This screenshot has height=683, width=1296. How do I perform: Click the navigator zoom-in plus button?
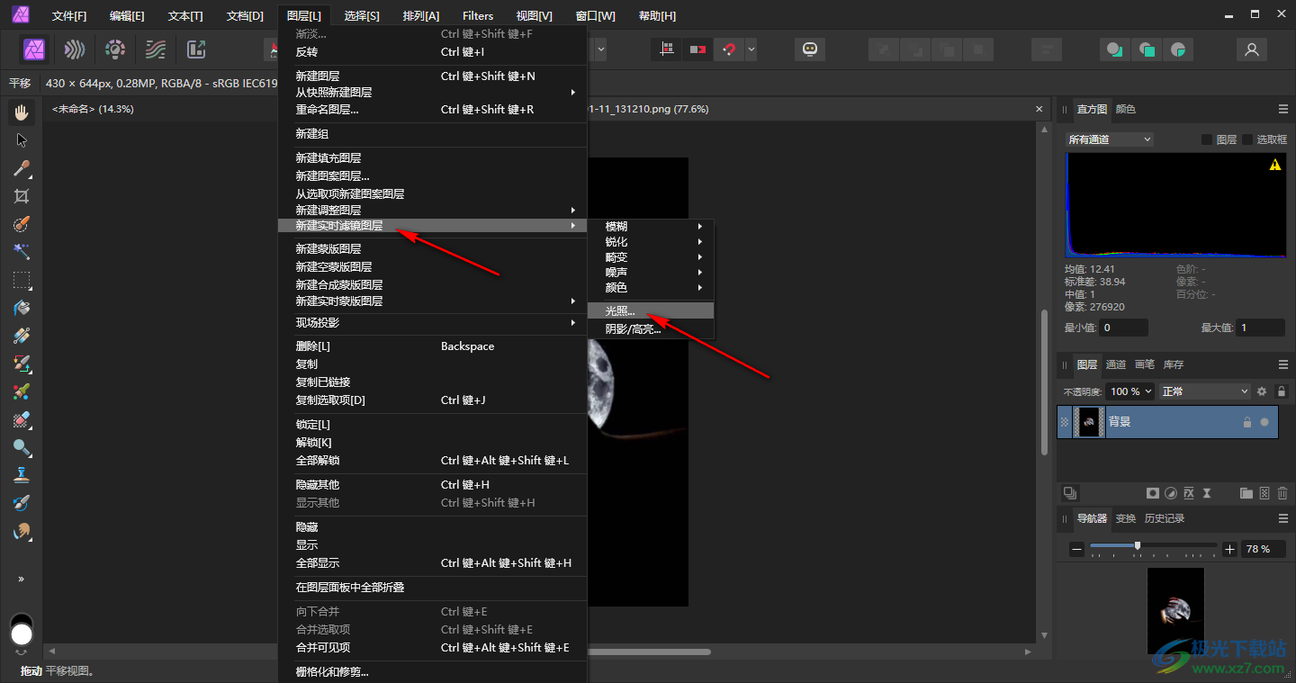(x=1230, y=549)
